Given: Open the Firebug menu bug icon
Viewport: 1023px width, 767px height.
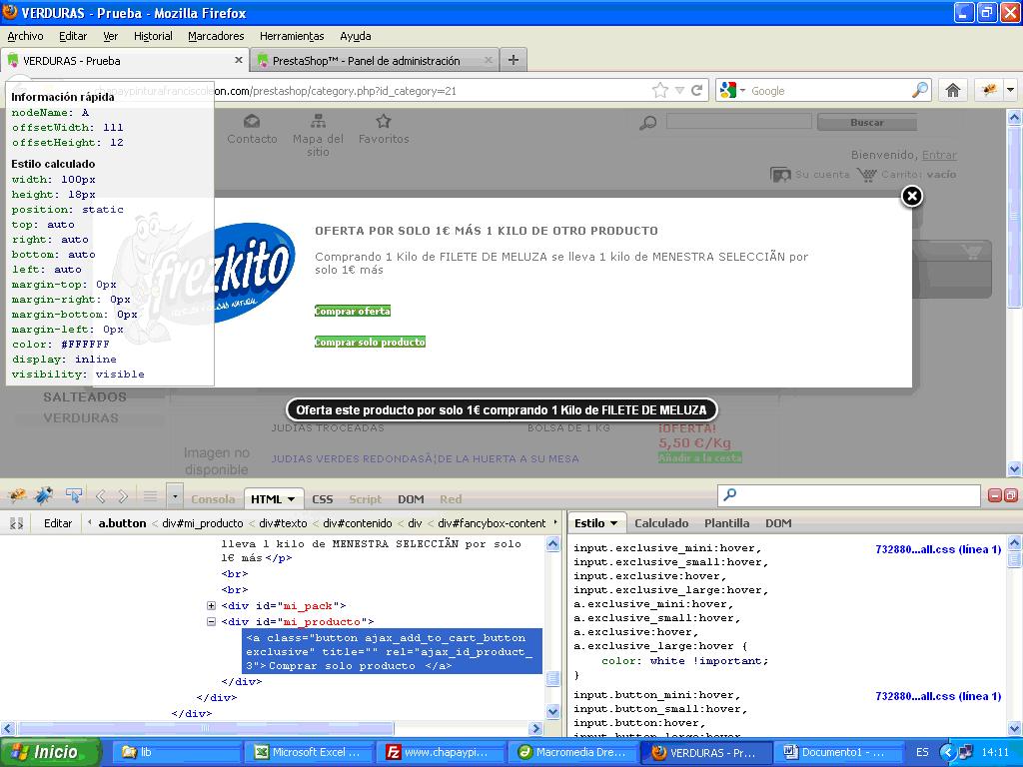Looking at the screenshot, I should pyautogui.click(x=18, y=496).
